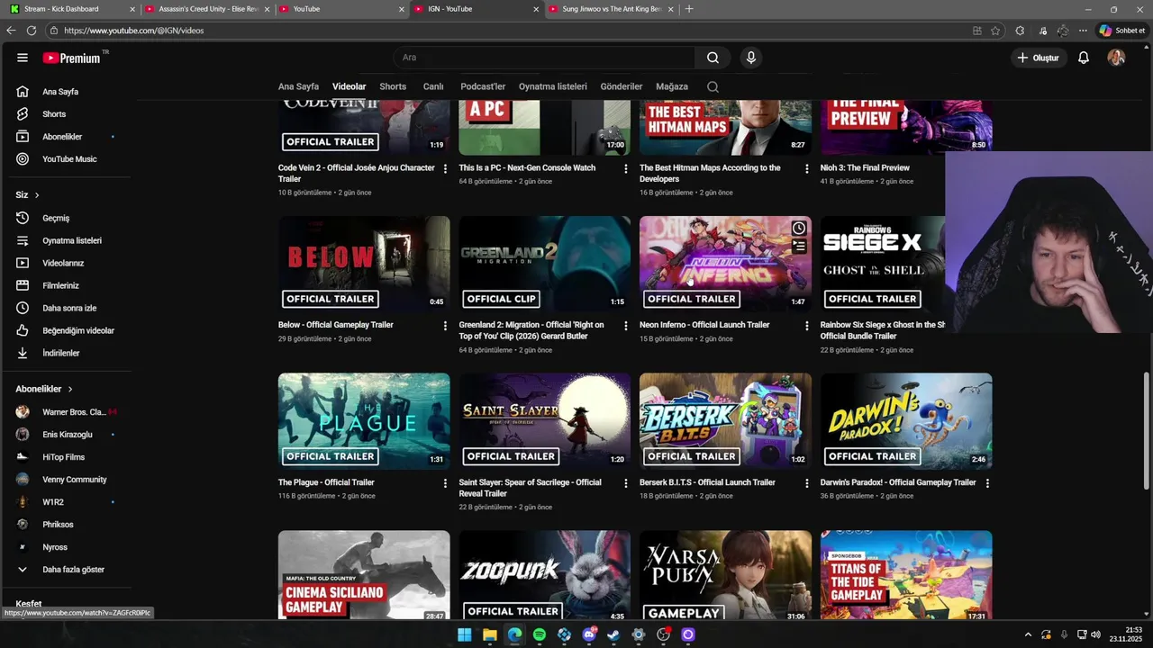
Task: Open options menu for Greenland 2 clip
Action: (x=626, y=326)
